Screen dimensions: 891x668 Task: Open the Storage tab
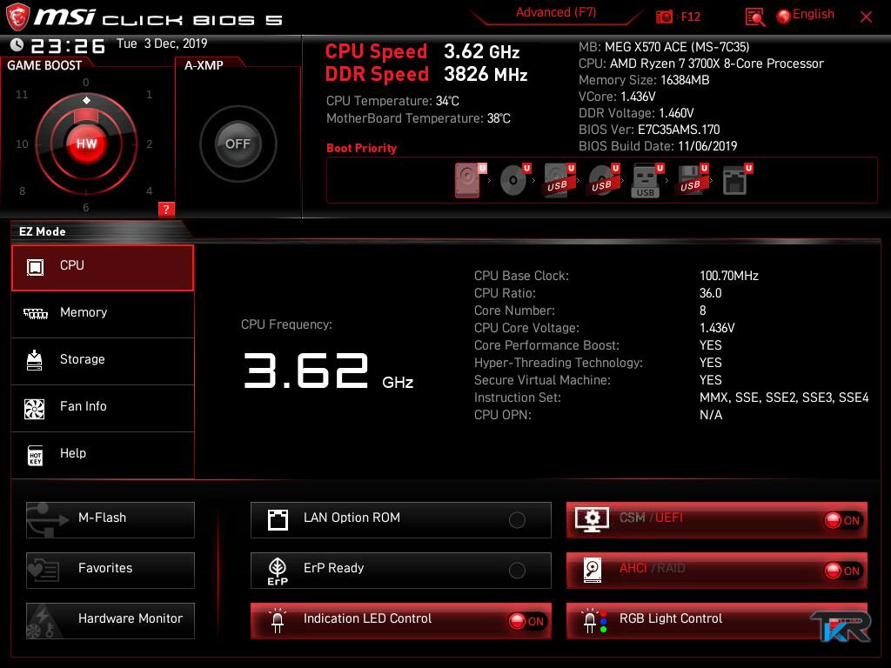103,361
